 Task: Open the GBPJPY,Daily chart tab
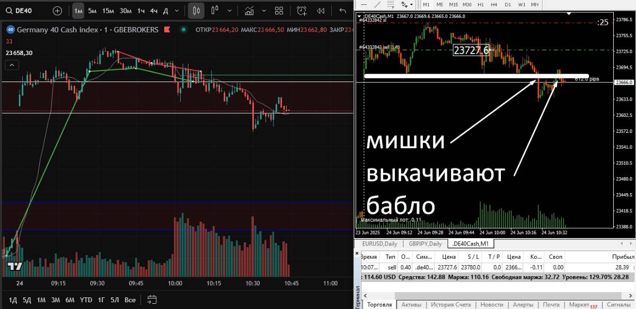pyautogui.click(x=426, y=243)
